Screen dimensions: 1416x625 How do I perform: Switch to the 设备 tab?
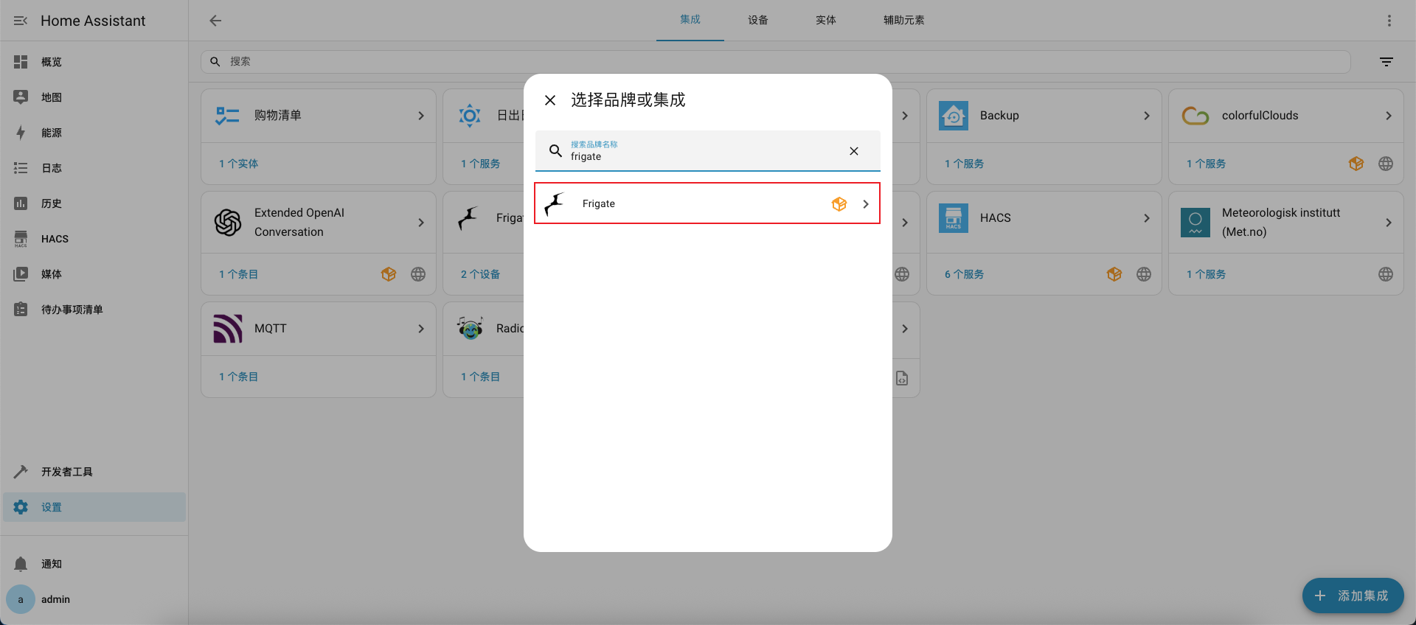757,21
